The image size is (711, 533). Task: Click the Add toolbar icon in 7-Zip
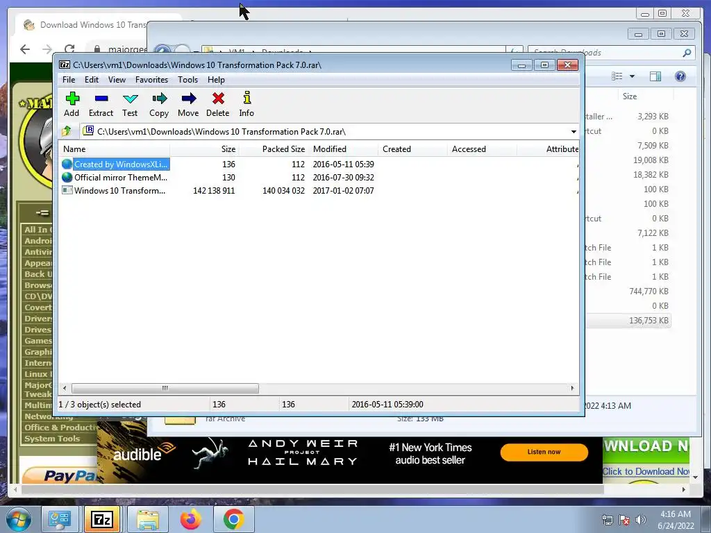click(x=72, y=99)
